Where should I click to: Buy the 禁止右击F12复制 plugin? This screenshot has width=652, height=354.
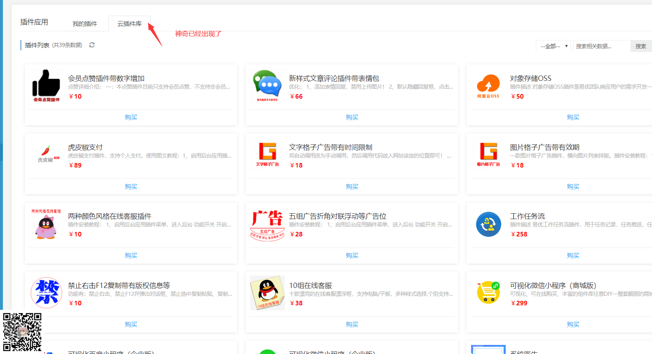pyautogui.click(x=131, y=325)
